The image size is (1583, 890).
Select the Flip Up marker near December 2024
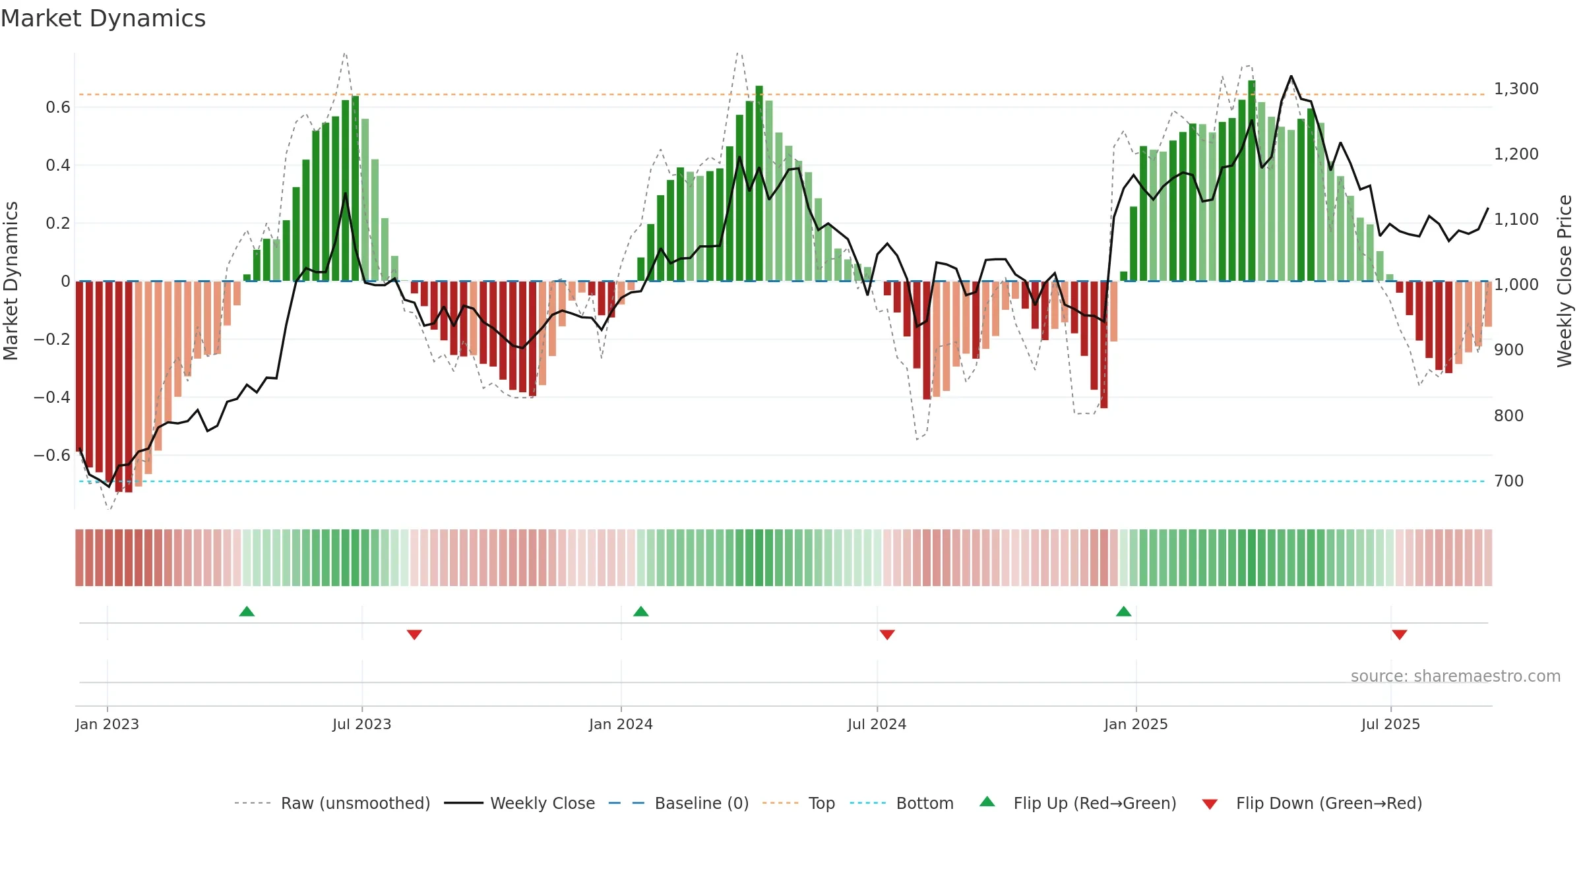[1124, 611]
